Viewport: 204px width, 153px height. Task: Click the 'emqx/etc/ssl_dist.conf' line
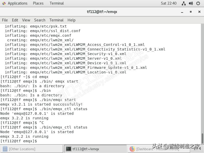pos(43,31)
